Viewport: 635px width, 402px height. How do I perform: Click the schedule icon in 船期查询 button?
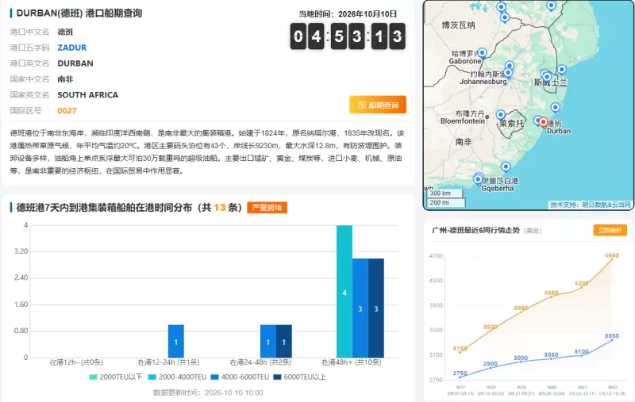click(x=362, y=105)
